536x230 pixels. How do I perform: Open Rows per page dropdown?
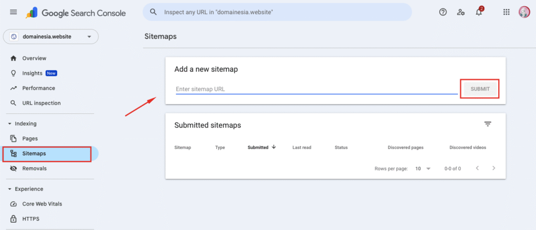(423, 168)
